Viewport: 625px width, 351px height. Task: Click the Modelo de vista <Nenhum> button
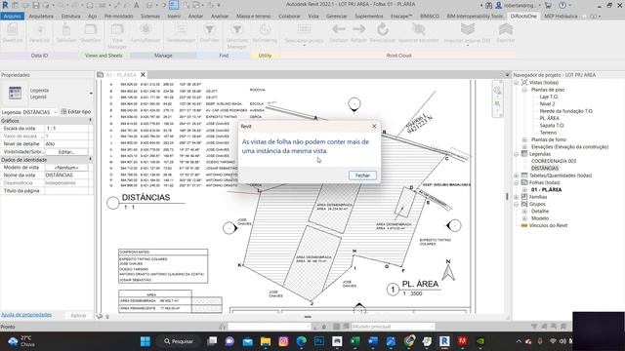click(x=66, y=168)
